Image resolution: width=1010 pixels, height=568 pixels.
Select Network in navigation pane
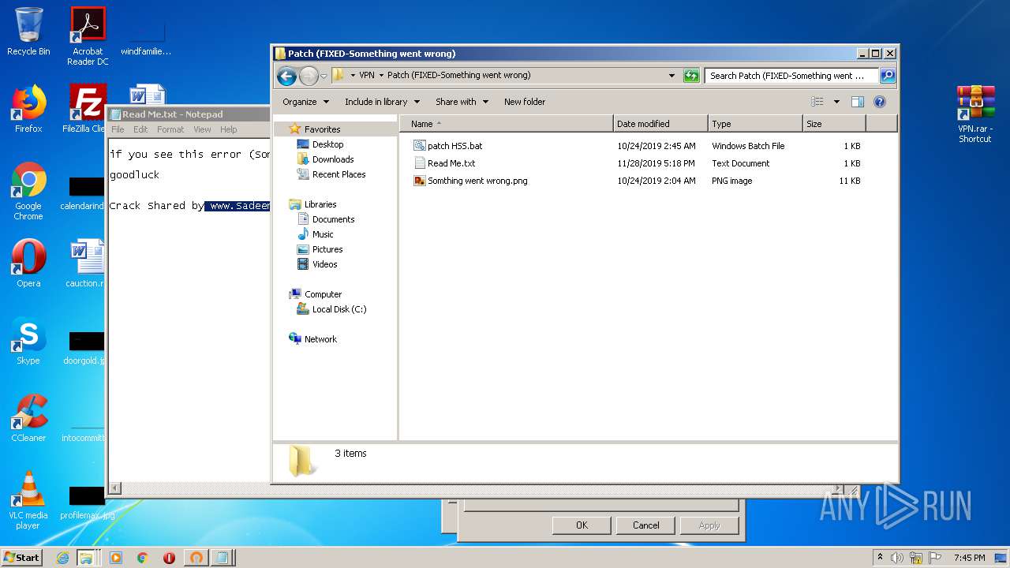coord(320,339)
